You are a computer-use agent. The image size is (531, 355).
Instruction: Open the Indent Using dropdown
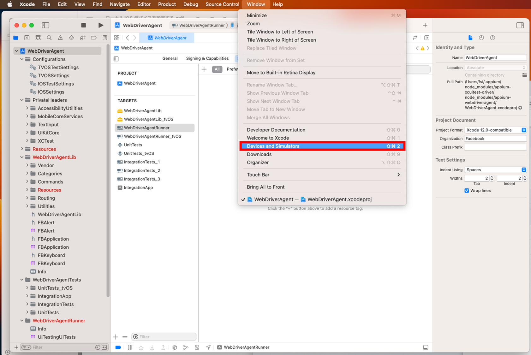tap(495, 170)
